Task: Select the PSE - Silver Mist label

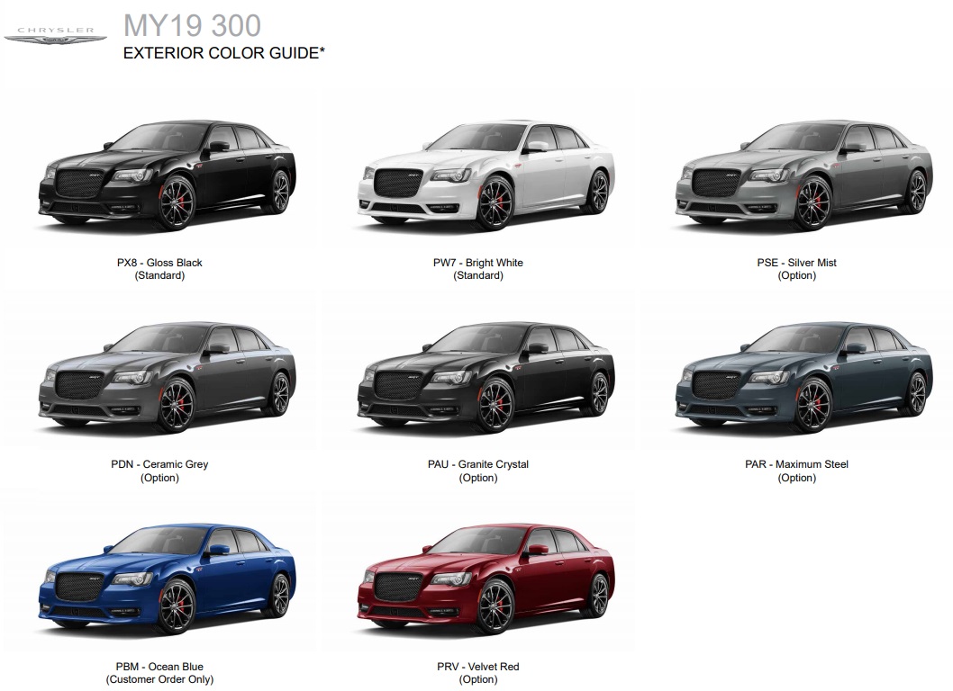Action: (x=796, y=263)
